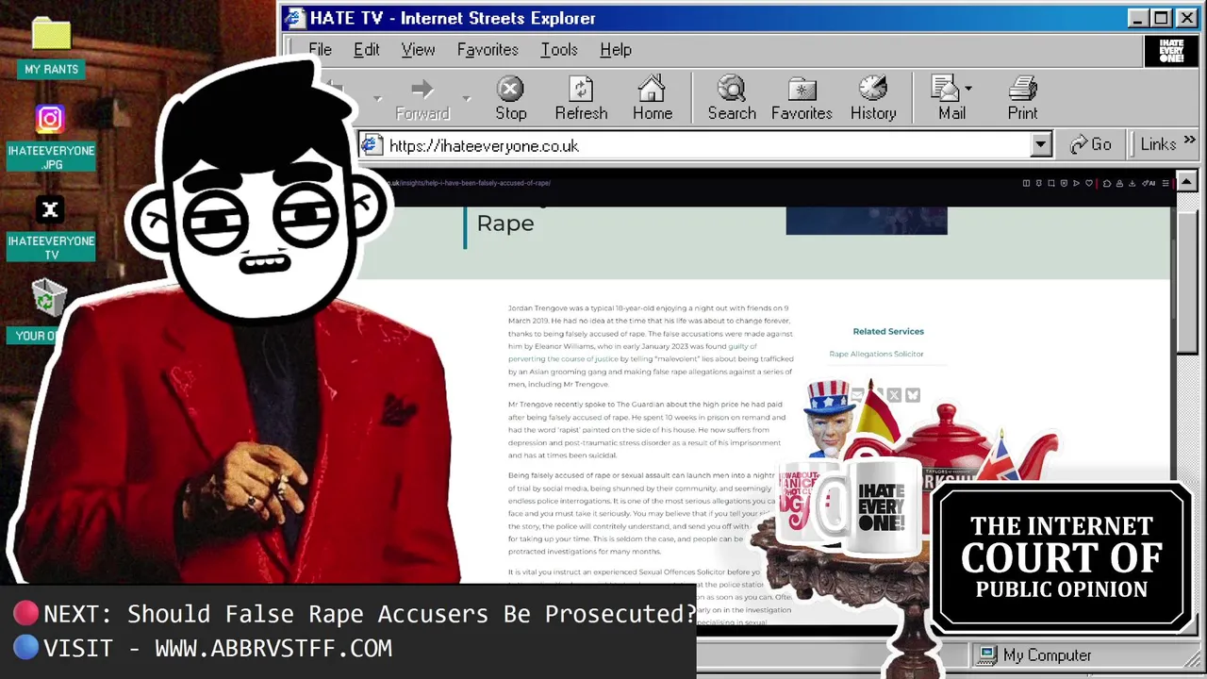
Task: Open the address bar dropdown list
Action: click(1041, 145)
